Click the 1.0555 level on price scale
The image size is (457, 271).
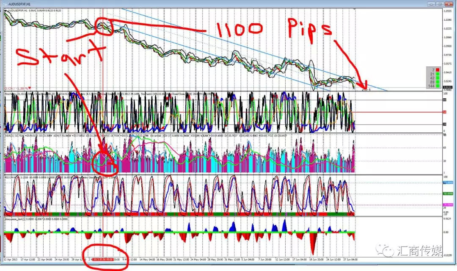coord(448,11)
